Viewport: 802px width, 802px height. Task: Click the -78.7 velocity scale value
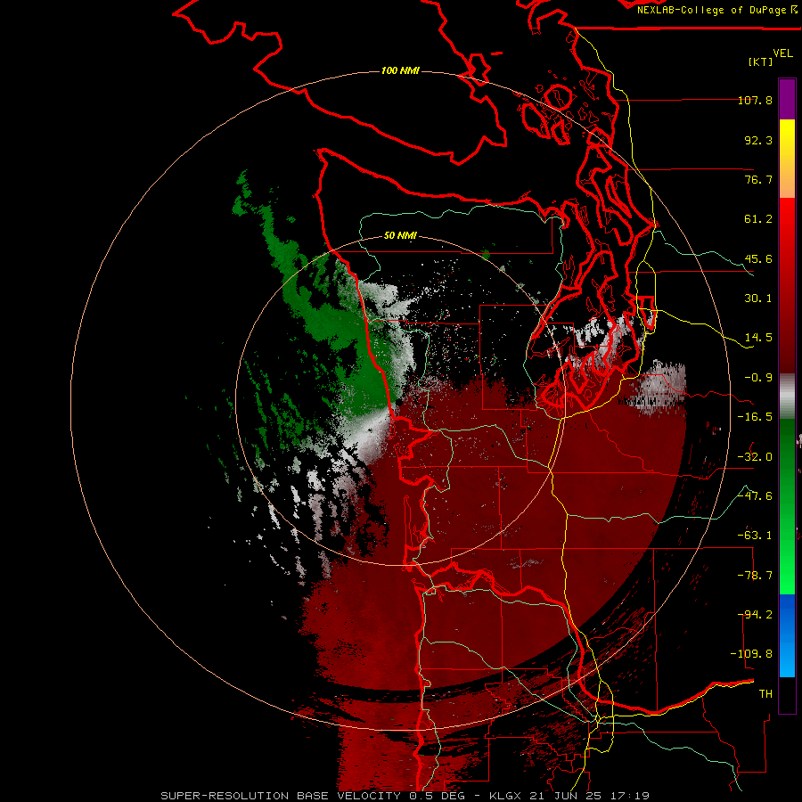click(x=755, y=576)
